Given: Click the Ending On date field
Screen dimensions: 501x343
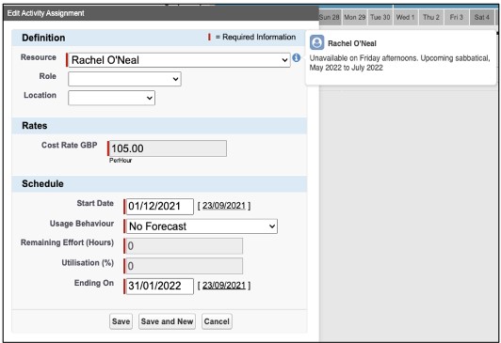Looking at the screenshot, I should [x=160, y=286].
